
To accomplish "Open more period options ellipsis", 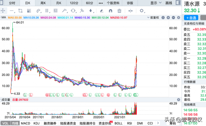I will click(101, 3).
